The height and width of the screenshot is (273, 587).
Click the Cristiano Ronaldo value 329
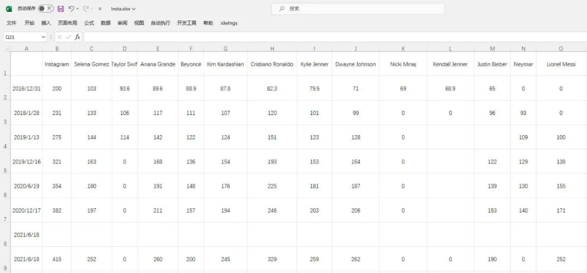(x=272, y=259)
